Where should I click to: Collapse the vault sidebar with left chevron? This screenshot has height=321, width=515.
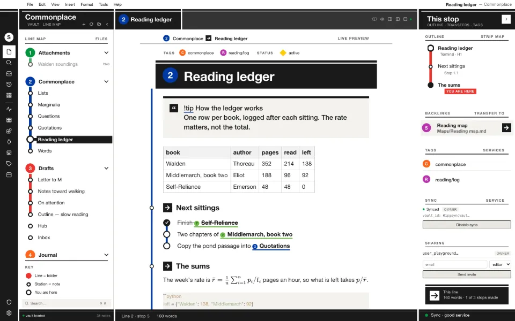pos(107,24)
